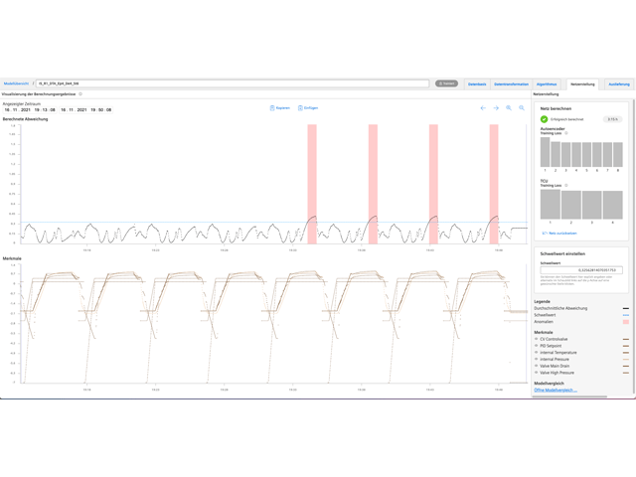Screen dimensions: 636x477
Task: Zoom in on the chart time range
Action: click(509, 108)
